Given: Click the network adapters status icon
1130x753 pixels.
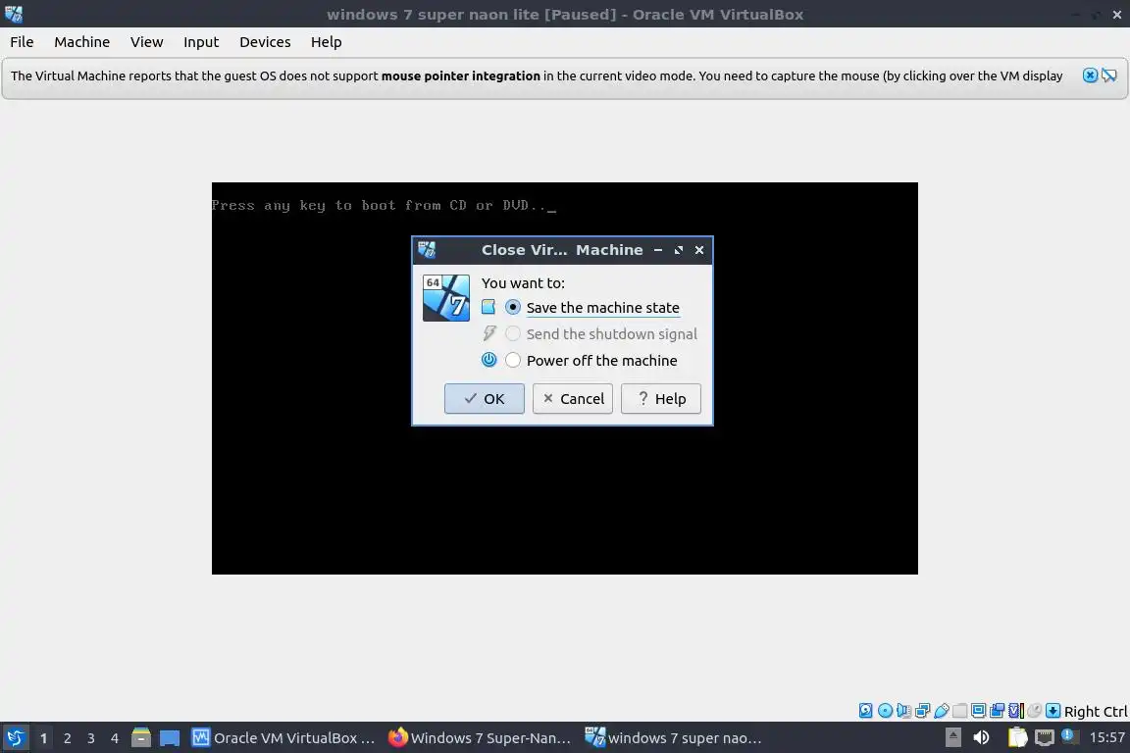Looking at the screenshot, I should point(922,711).
